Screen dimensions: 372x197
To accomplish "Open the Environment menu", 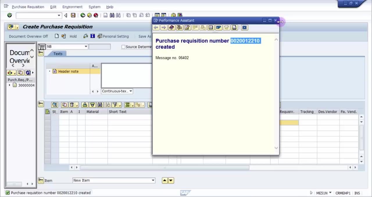I will tap(72, 7).
